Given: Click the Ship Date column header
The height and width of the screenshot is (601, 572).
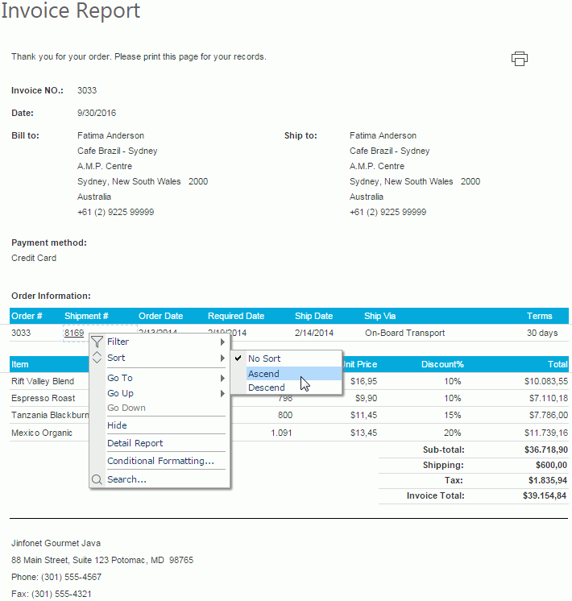Looking at the screenshot, I should coord(313,317).
